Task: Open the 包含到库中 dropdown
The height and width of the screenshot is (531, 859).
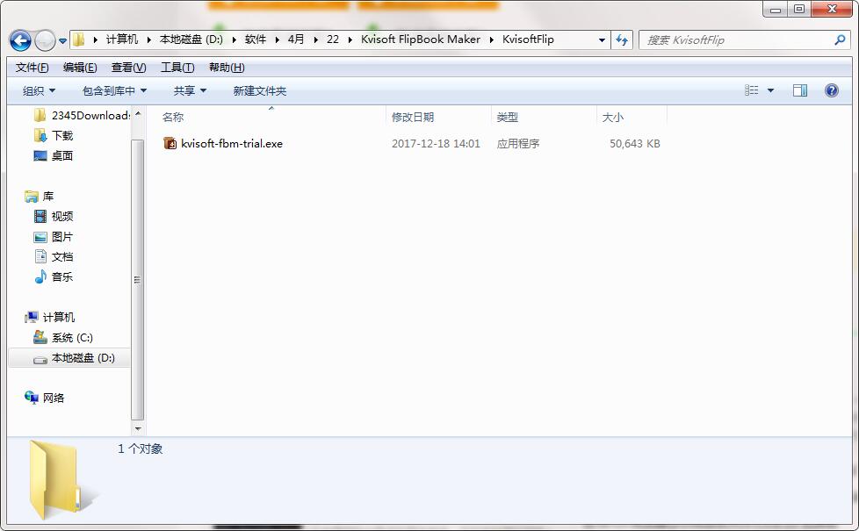Action: pos(114,91)
